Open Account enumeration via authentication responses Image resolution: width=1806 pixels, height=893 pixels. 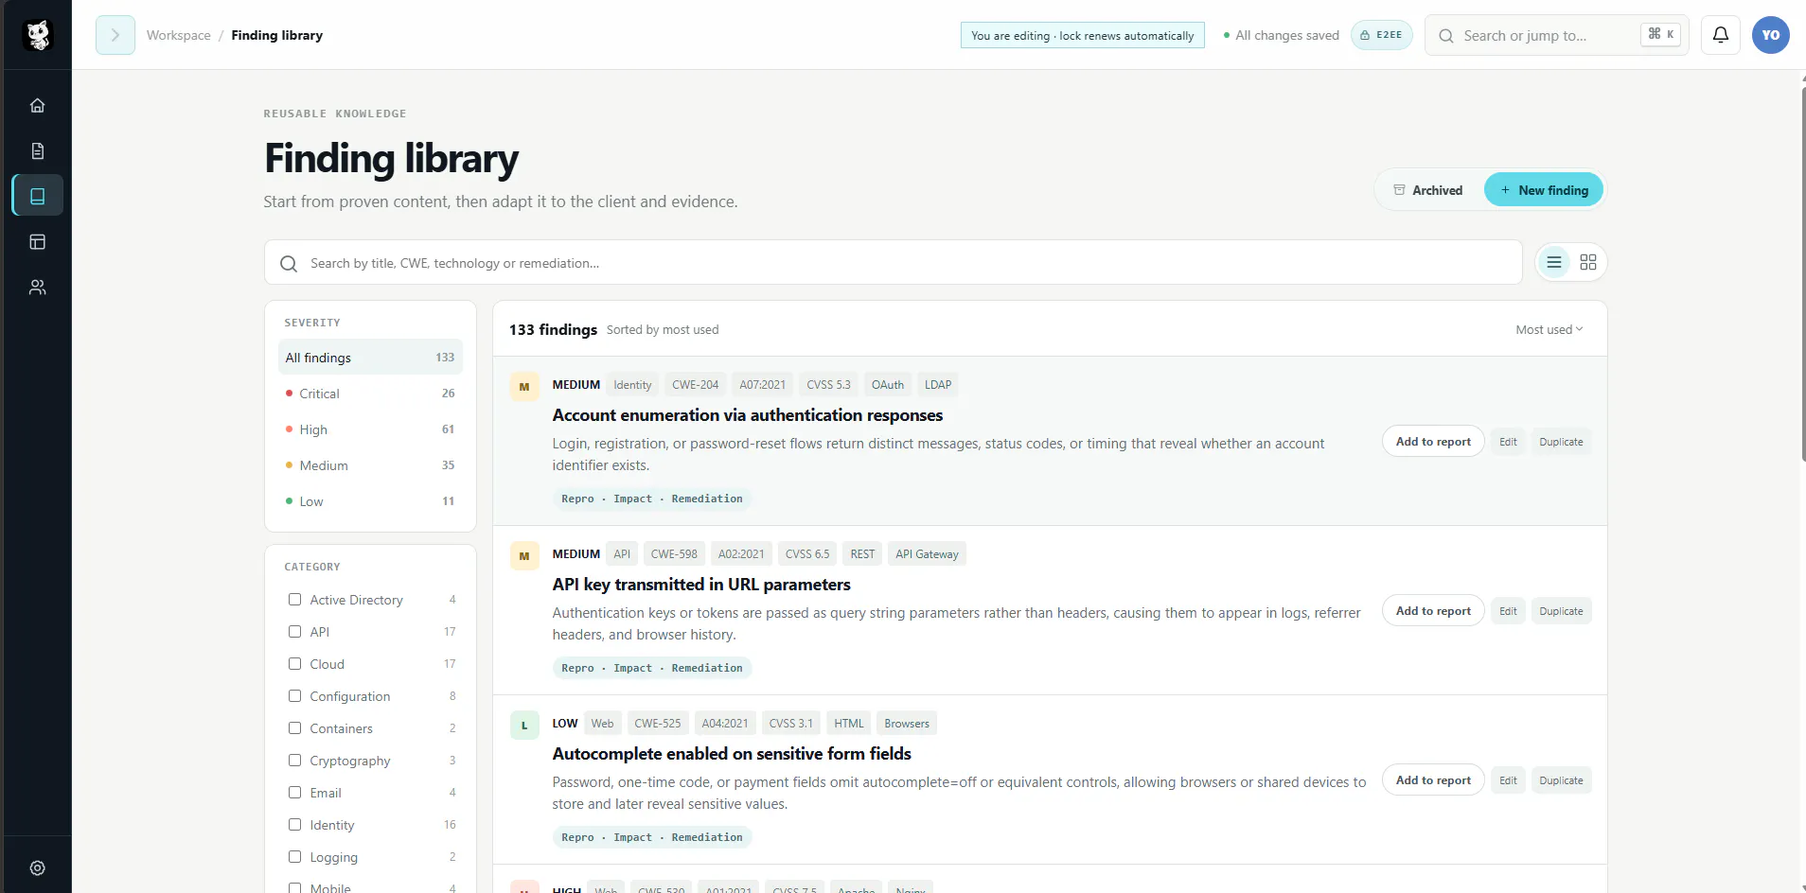[x=747, y=414]
